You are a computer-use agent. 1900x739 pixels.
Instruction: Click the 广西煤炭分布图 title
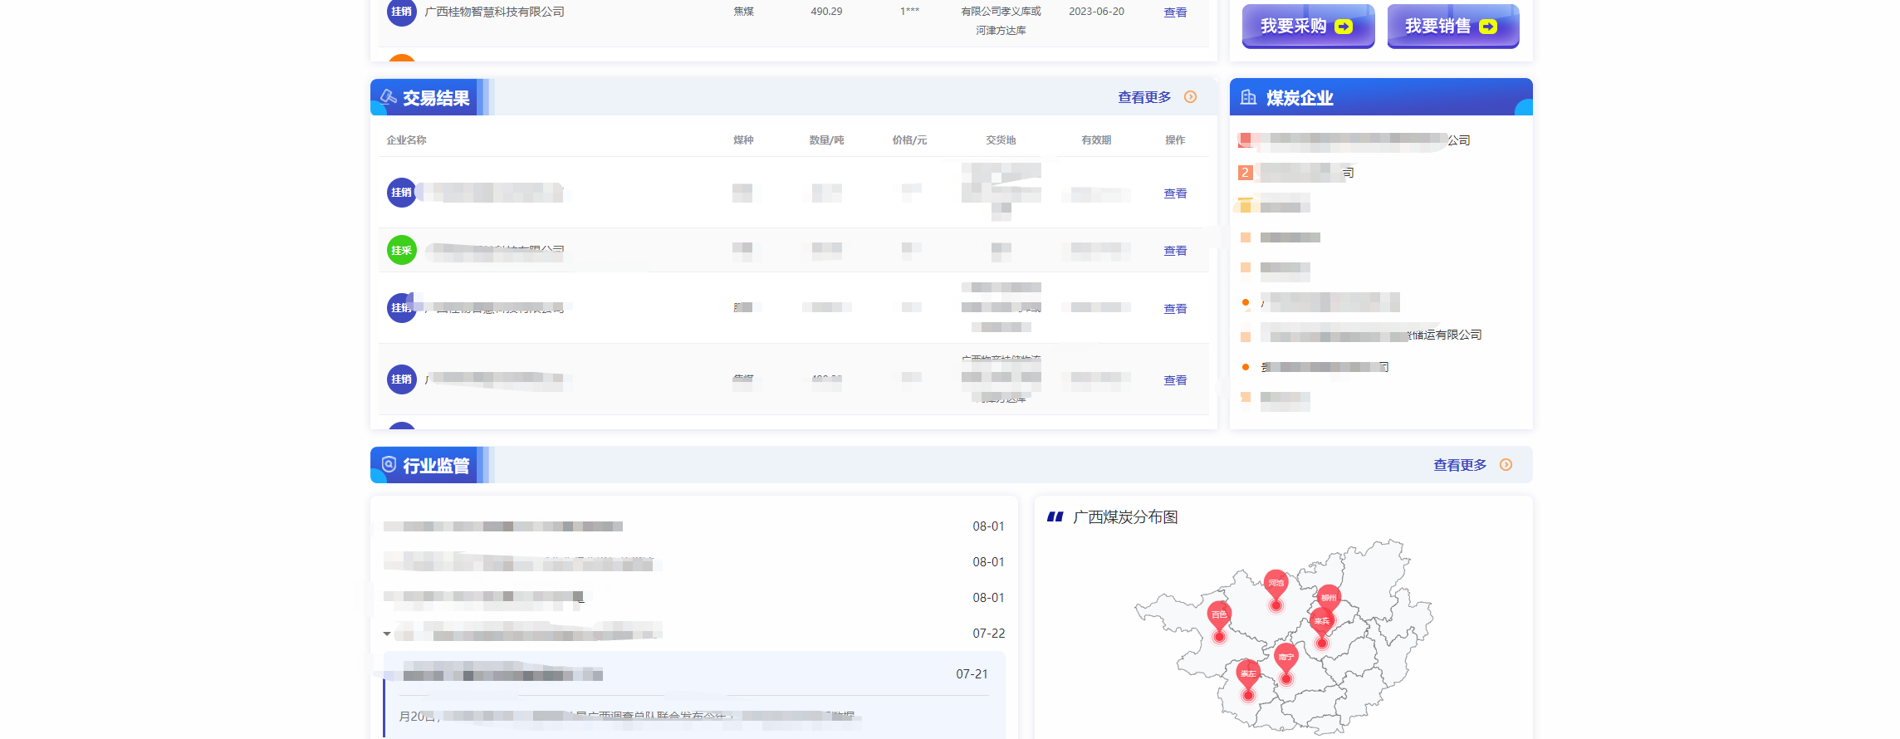coord(1125,517)
